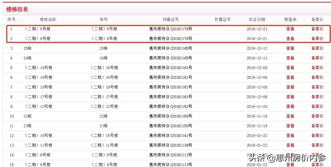Select permit 惠市房预许(2018)150号 in 23栋 row
Screen dimensions: 331x167
171,126
